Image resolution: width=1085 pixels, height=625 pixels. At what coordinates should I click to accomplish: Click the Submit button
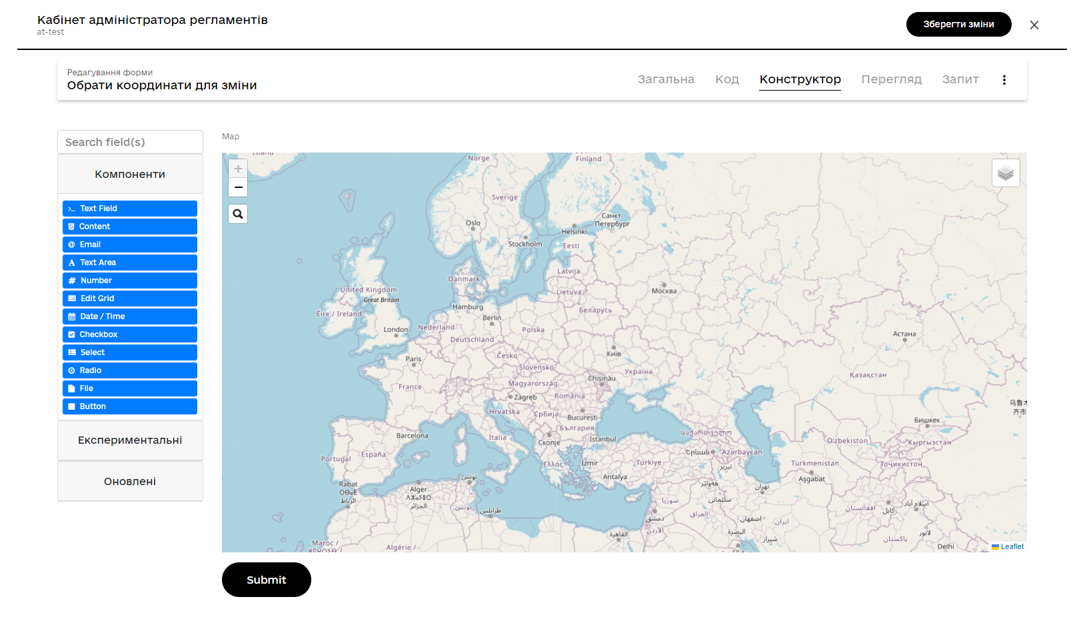pyautogui.click(x=267, y=580)
